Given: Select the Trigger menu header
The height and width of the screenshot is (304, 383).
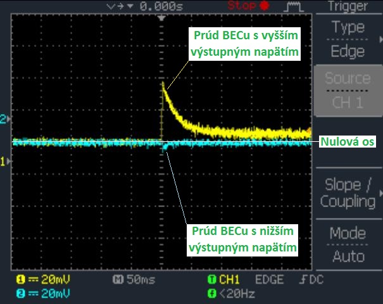Looking at the screenshot, I should (348, 6).
